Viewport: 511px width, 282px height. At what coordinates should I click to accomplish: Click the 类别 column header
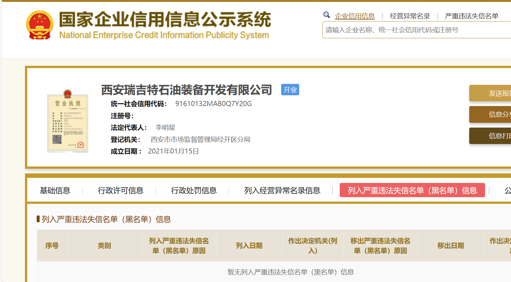(104, 246)
